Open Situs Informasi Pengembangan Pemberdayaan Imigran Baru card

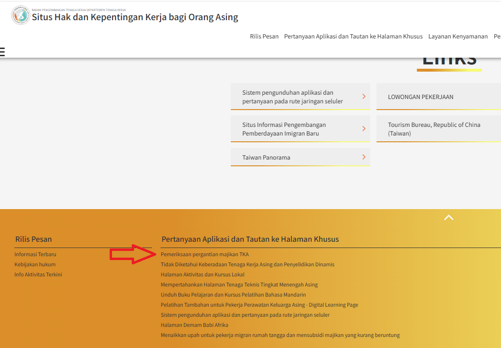coord(301,129)
